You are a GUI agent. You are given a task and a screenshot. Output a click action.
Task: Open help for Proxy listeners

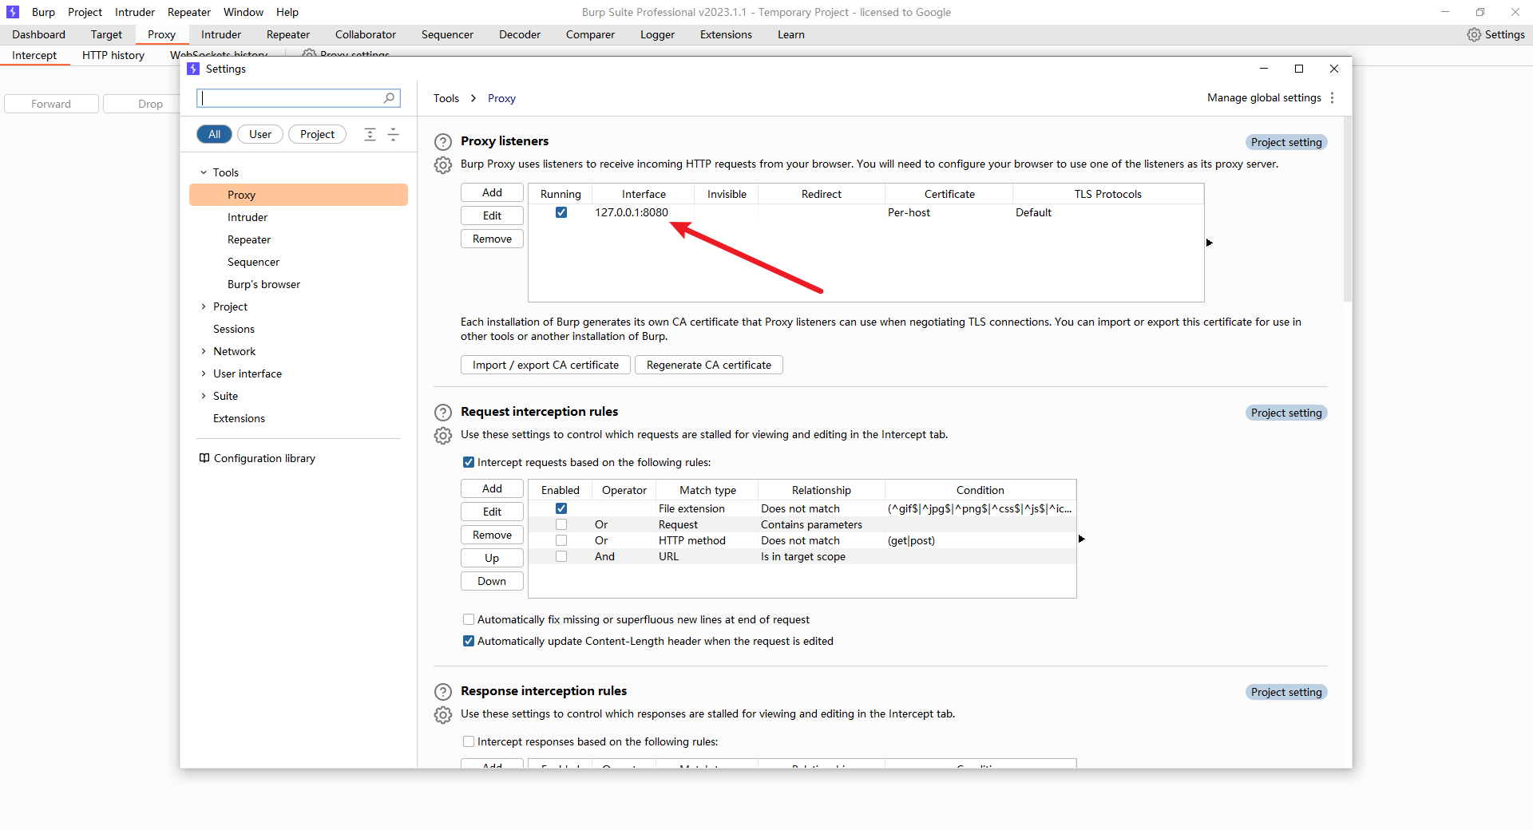443,142
